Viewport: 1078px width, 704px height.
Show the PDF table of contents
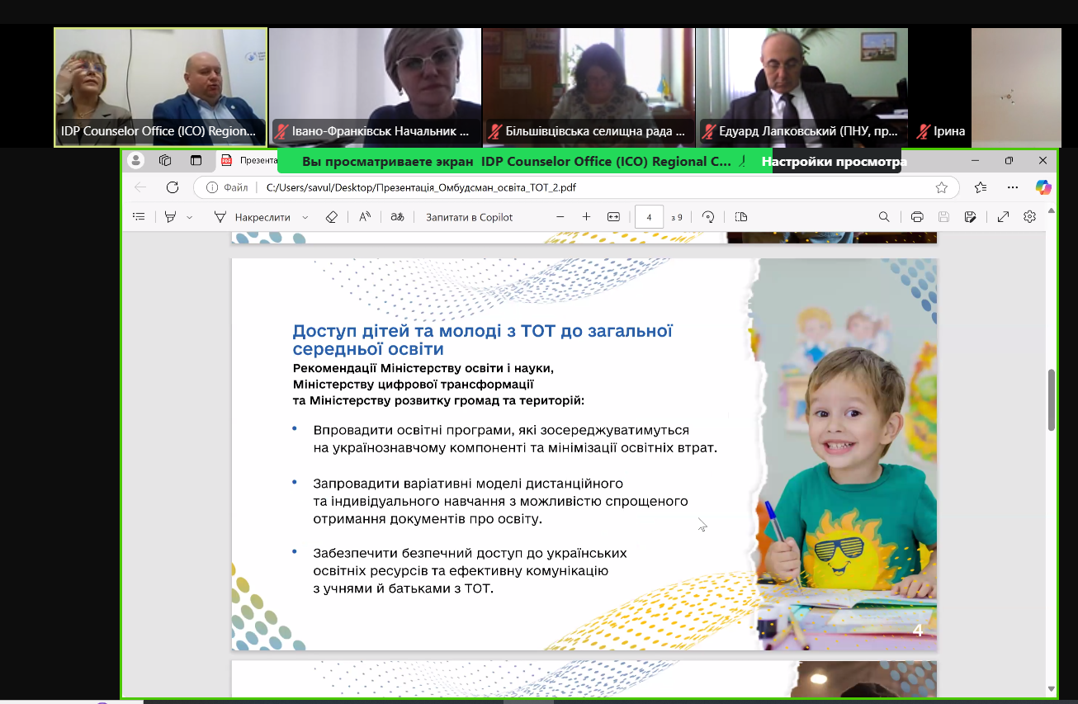(139, 217)
